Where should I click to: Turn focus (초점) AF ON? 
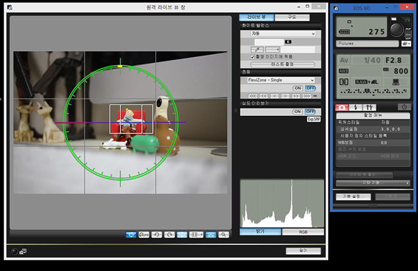pyautogui.click(x=298, y=88)
